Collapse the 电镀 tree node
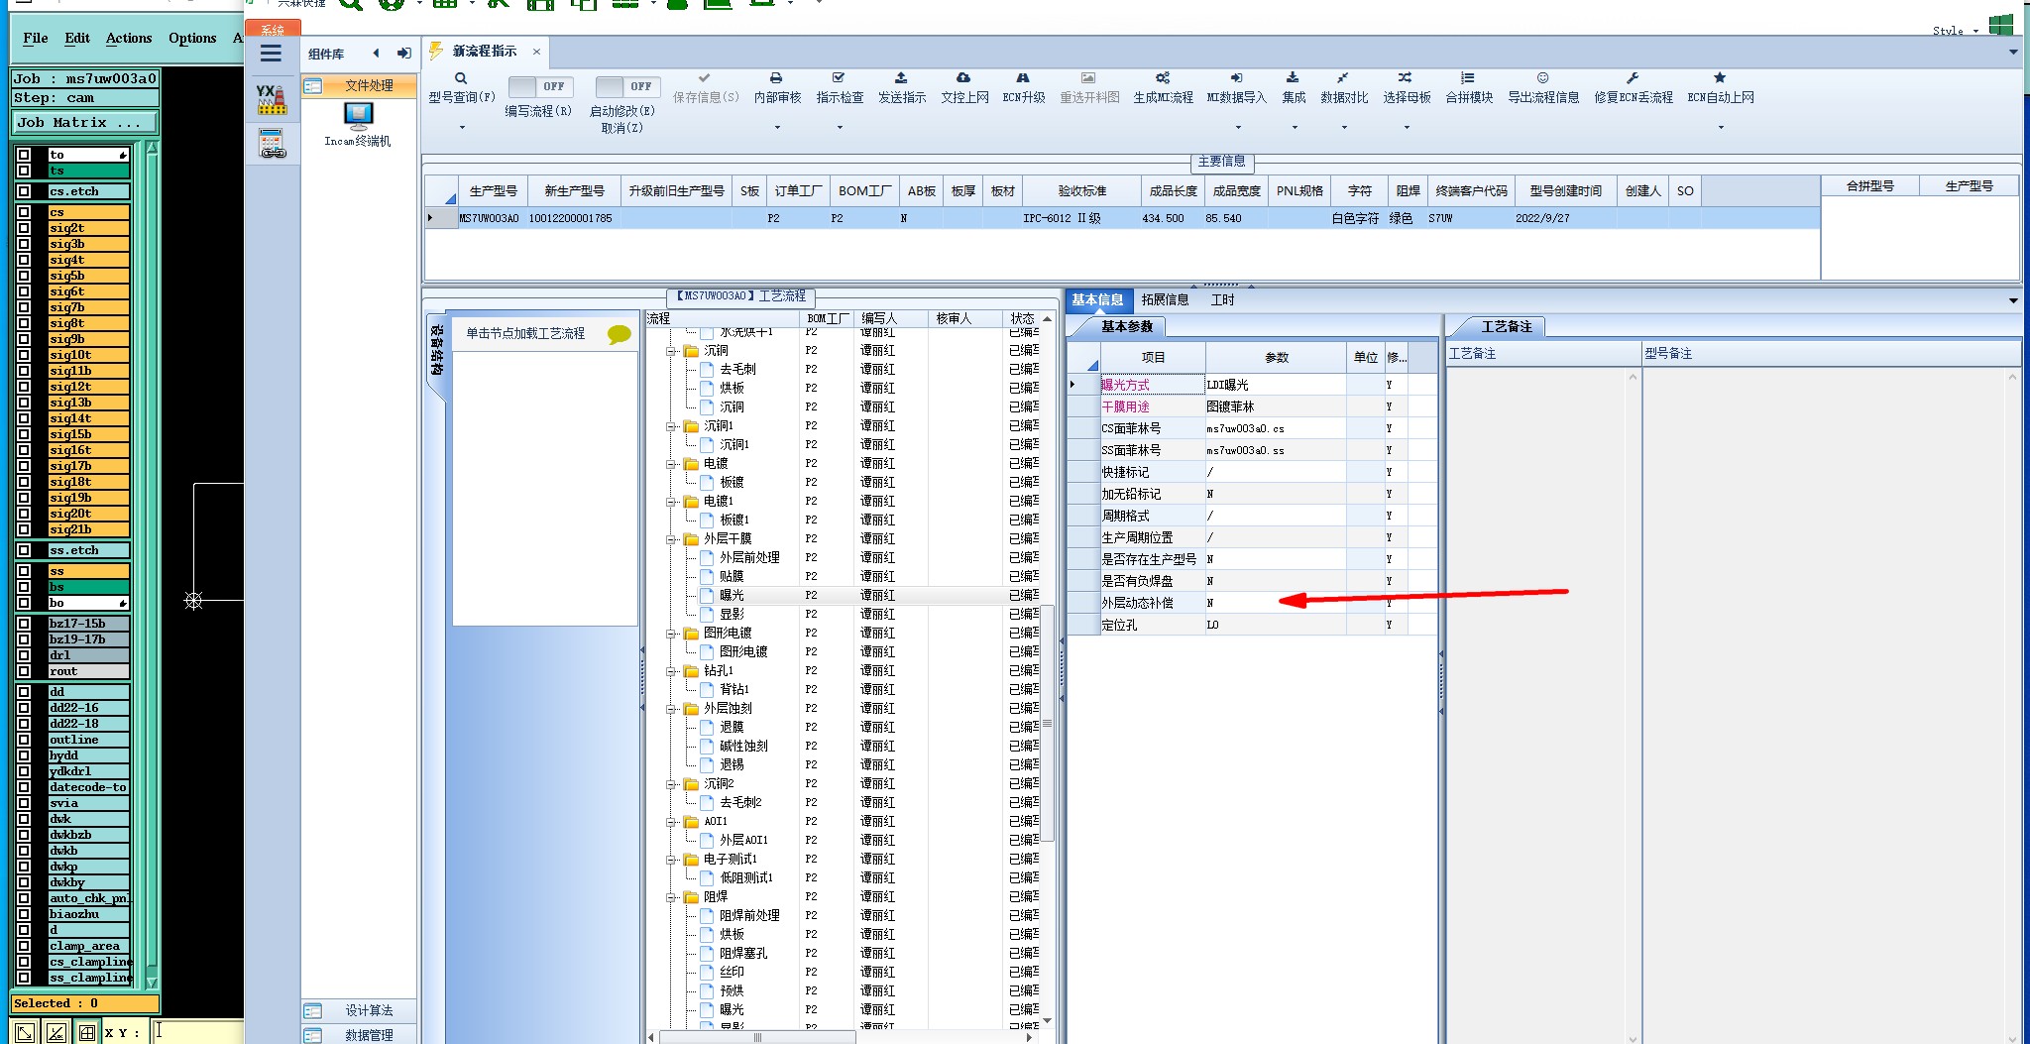 tap(671, 464)
